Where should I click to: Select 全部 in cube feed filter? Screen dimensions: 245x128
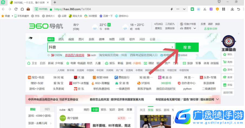point(95,110)
